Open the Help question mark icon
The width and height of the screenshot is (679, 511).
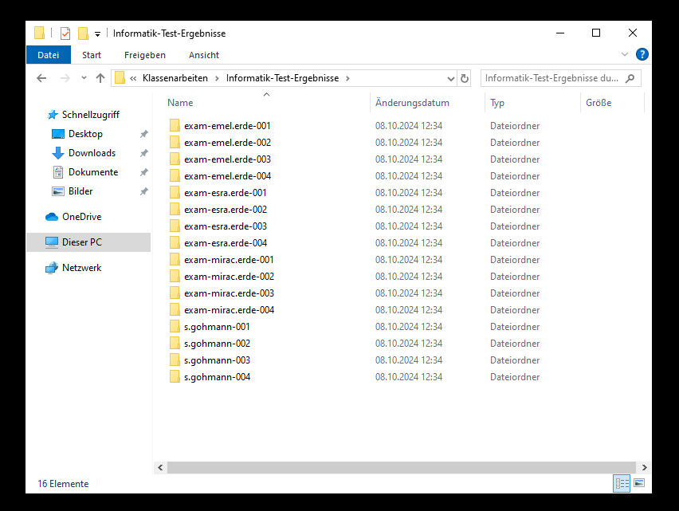642,54
